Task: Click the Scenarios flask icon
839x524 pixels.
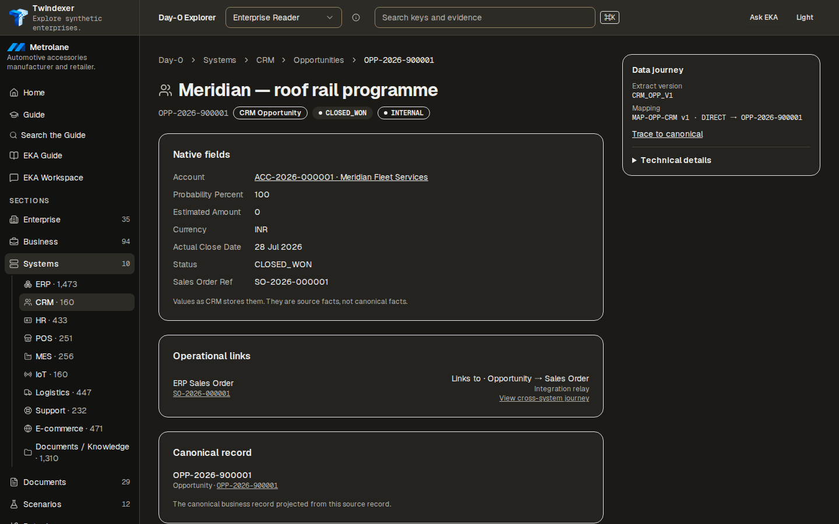Action: point(14,504)
